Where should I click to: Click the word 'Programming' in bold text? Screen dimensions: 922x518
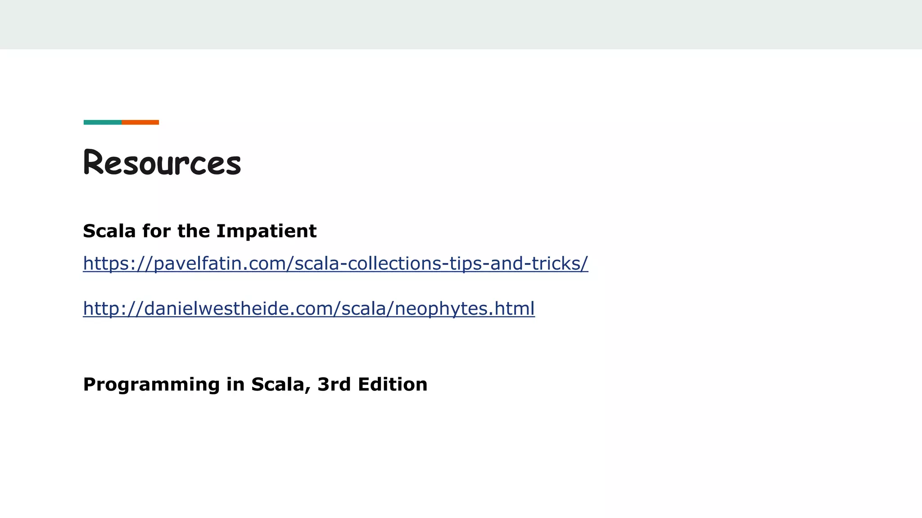click(151, 385)
